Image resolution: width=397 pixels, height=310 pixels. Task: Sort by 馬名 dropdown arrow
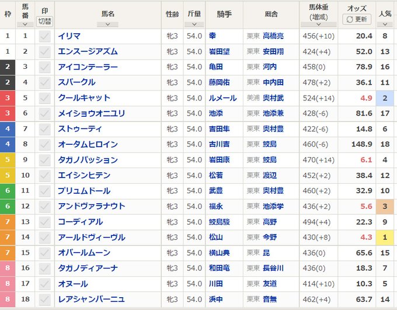pyautogui.click(x=107, y=25)
